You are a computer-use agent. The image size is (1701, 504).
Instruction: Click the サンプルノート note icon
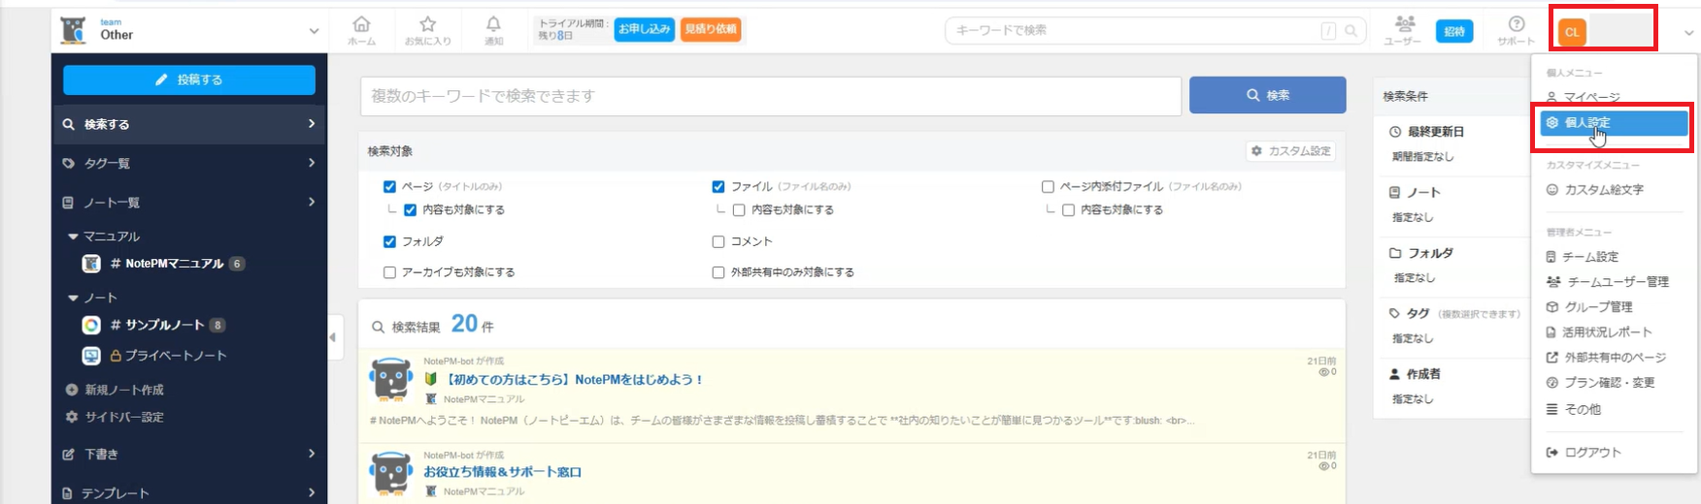click(x=91, y=325)
